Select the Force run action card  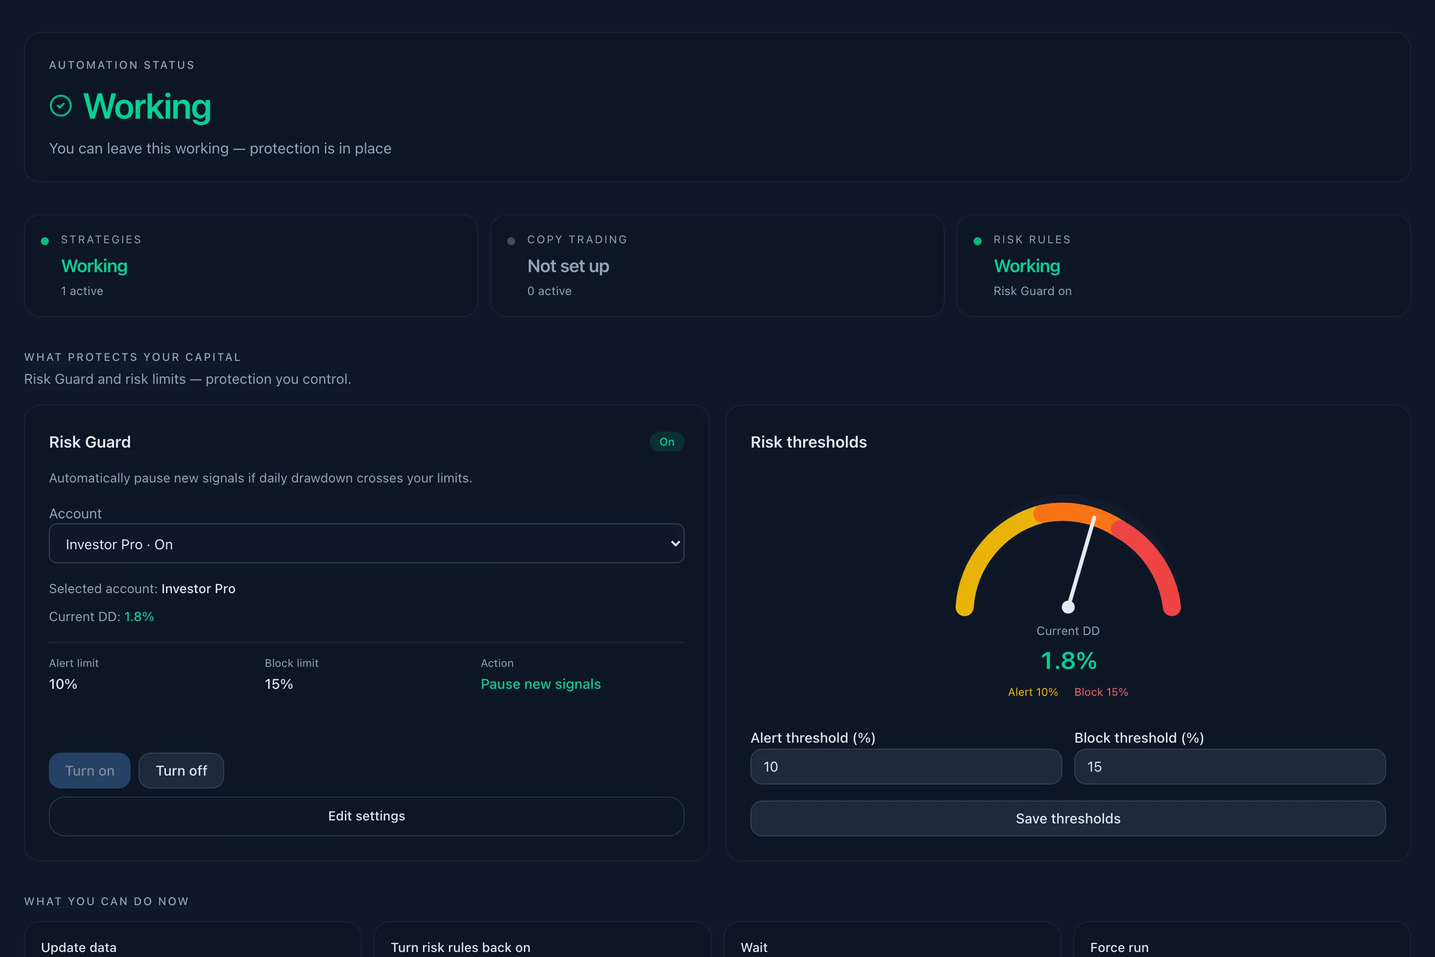click(x=1242, y=940)
